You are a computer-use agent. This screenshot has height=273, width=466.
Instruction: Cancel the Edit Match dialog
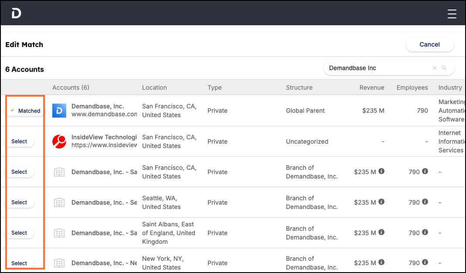coord(429,44)
